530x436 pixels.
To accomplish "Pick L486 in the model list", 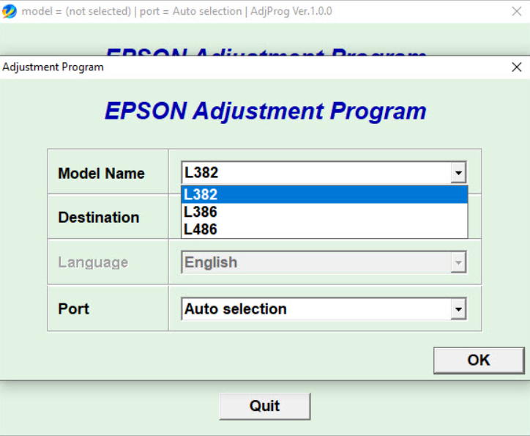I will 324,229.
